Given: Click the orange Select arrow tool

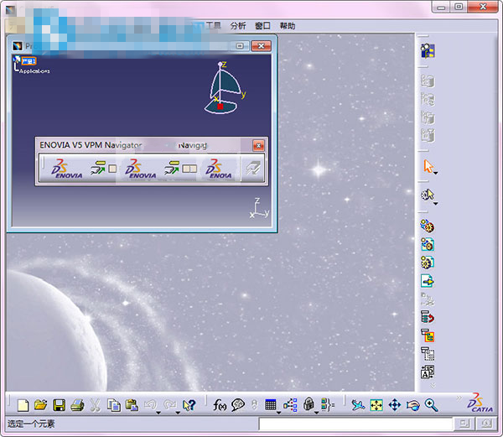Looking at the screenshot, I should coord(428,166).
